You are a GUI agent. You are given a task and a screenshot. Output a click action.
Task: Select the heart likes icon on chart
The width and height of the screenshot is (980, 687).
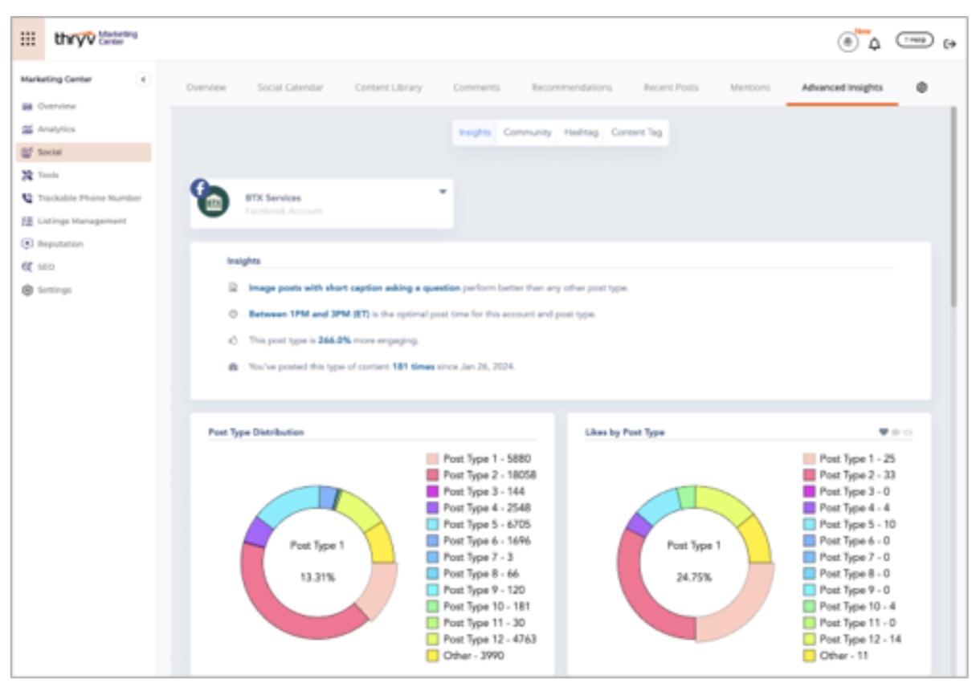(884, 433)
